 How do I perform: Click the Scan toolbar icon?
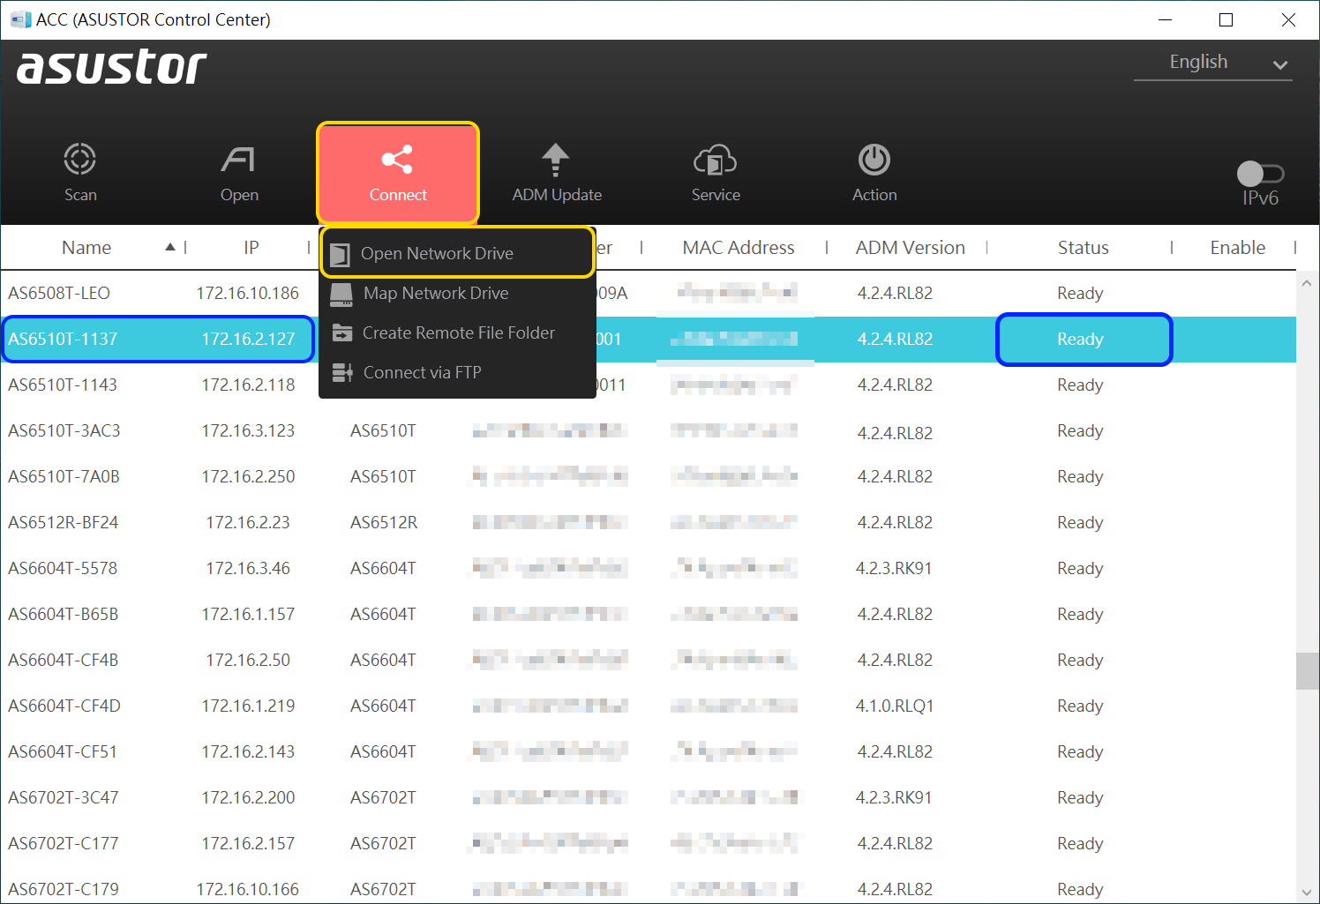[x=80, y=160]
